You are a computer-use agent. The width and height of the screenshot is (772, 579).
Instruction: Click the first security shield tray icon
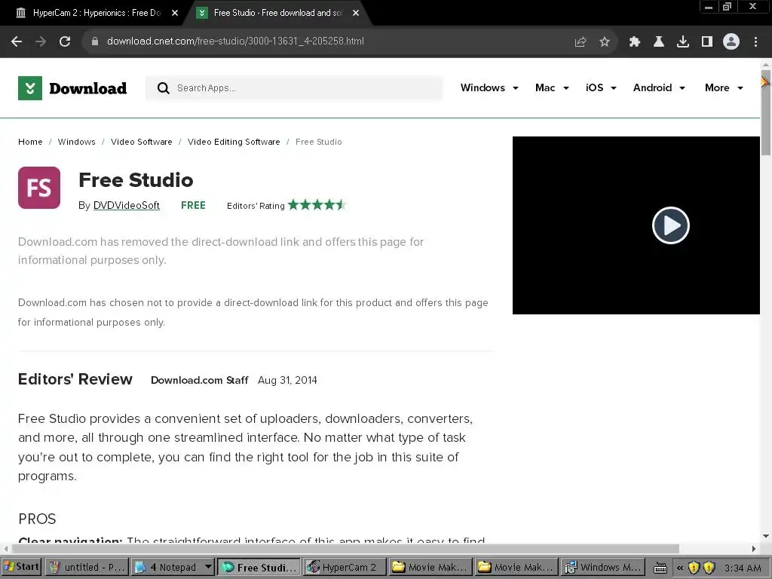click(x=694, y=568)
